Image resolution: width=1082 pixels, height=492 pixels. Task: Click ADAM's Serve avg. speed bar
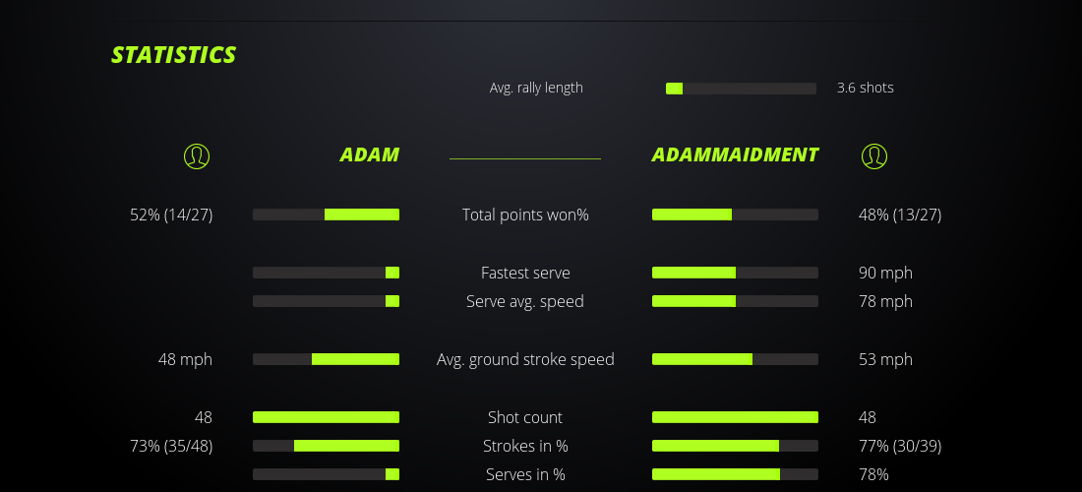point(326,301)
